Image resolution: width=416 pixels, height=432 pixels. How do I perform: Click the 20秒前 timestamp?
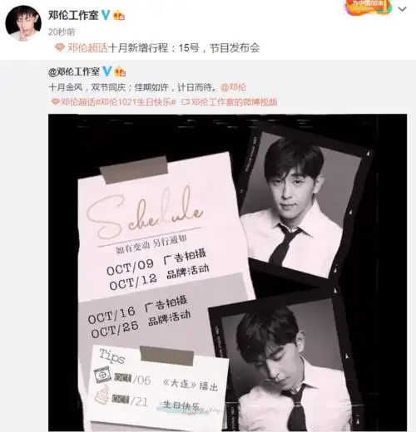62,32
